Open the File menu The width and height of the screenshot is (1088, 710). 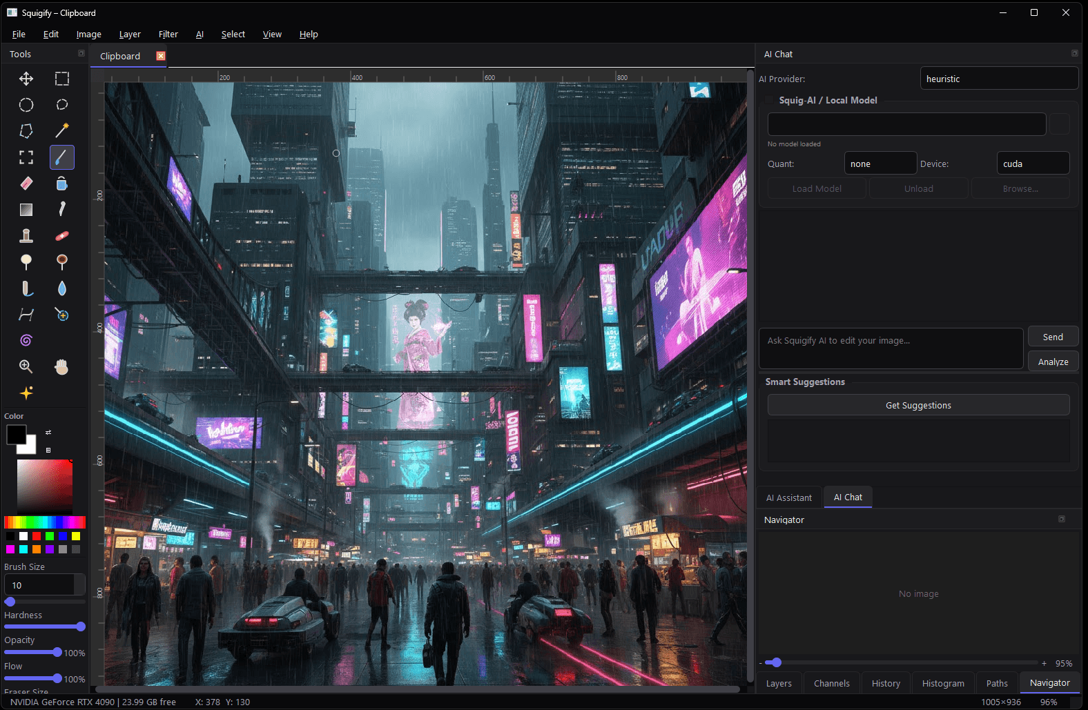coord(19,34)
